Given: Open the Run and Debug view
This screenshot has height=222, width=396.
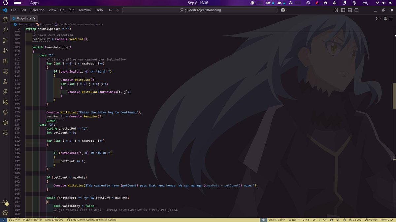Looking at the screenshot, I should tap(5, 51).
